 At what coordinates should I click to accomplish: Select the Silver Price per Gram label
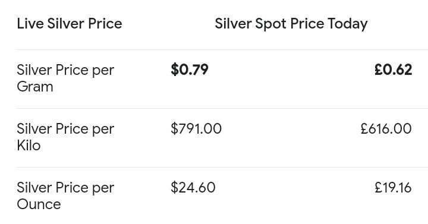click(65, 78)
